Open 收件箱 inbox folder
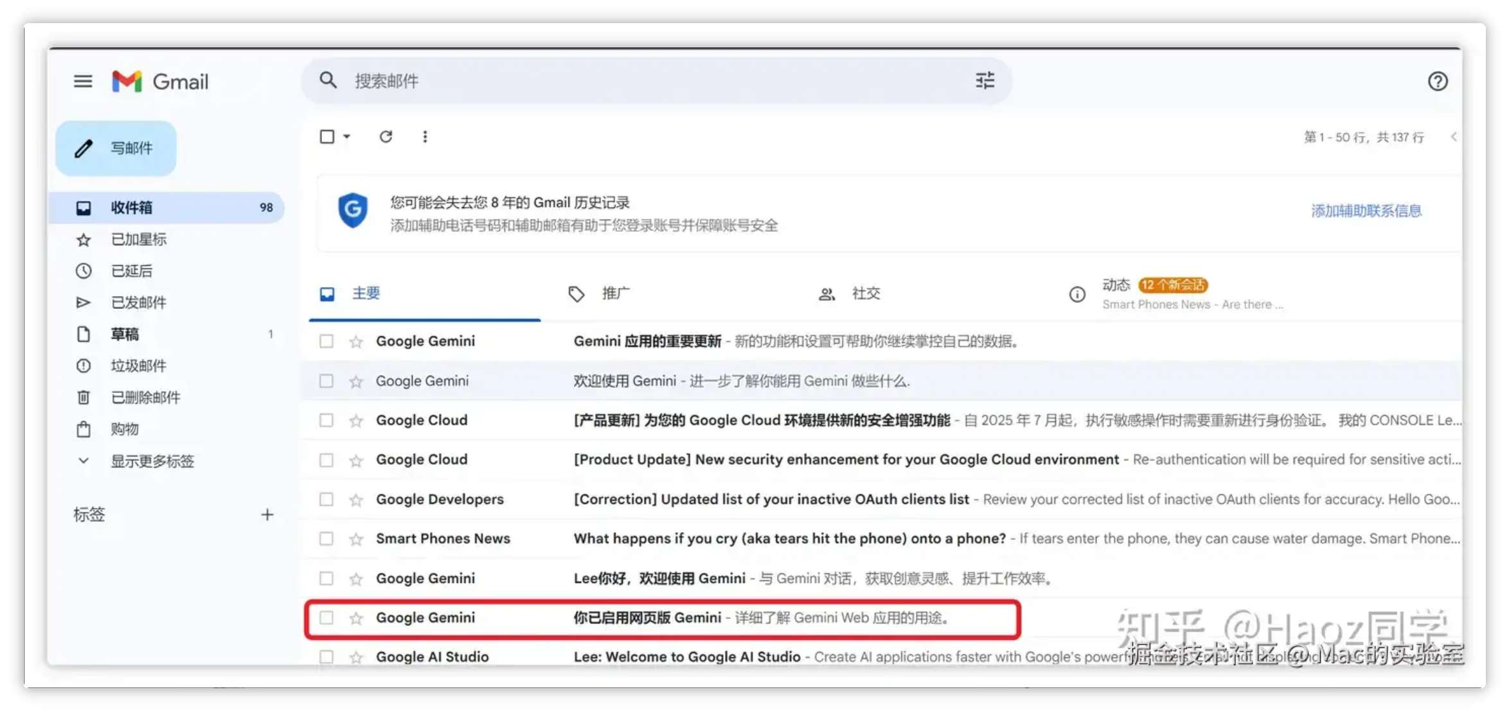 (x=167, y=207)
